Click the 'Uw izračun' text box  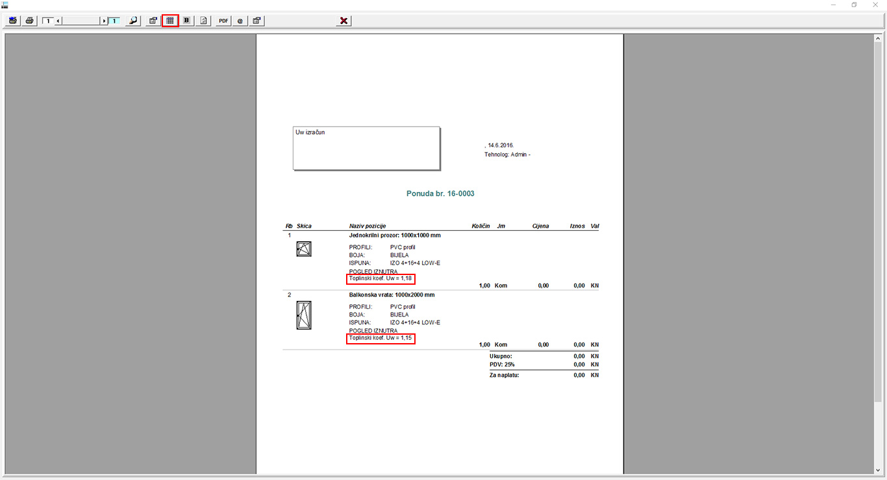click(x=366, y=148)
